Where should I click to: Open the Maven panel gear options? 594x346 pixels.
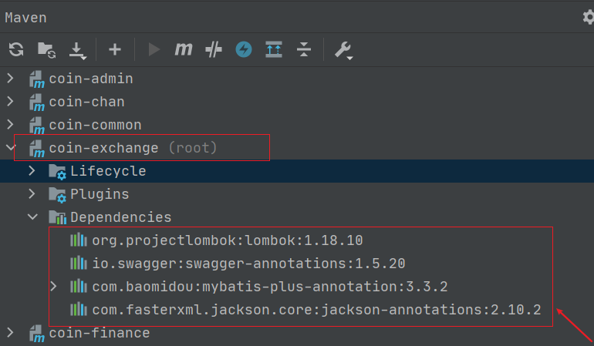[x=588, y=17]
